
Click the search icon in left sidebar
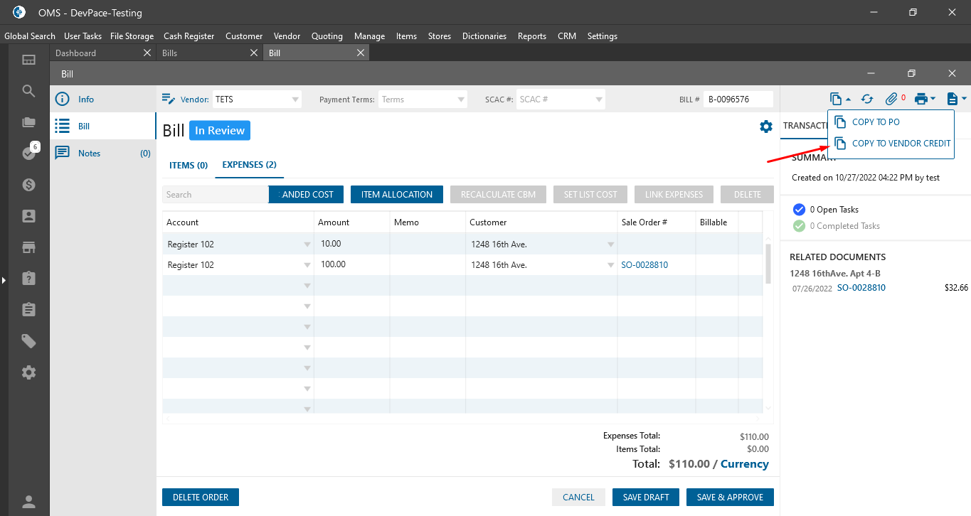(x=29, y=91)
